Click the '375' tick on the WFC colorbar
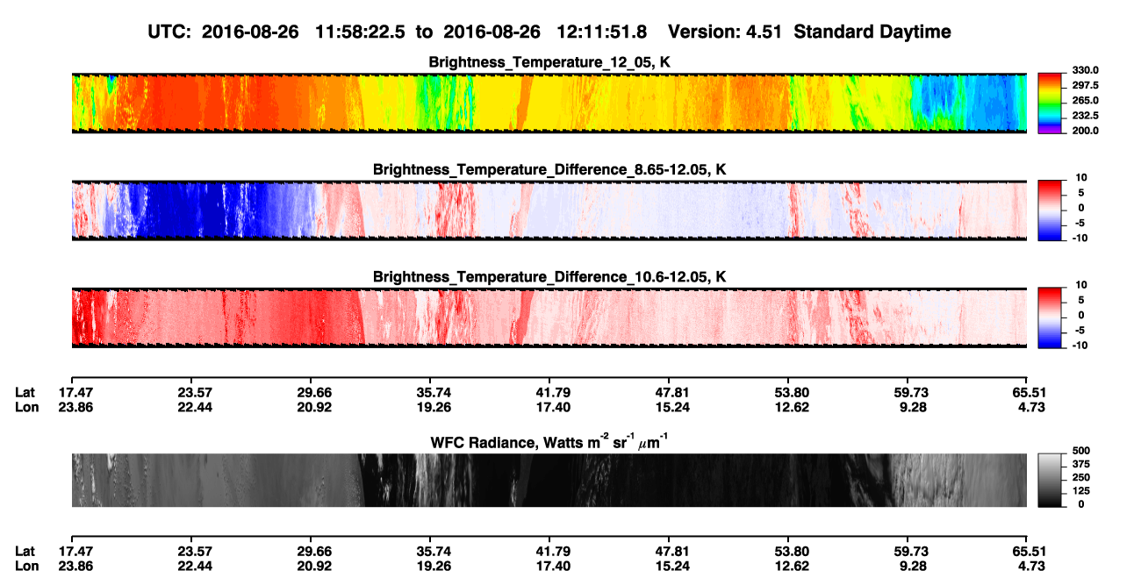1141x585 pixels. point(1081,466)
